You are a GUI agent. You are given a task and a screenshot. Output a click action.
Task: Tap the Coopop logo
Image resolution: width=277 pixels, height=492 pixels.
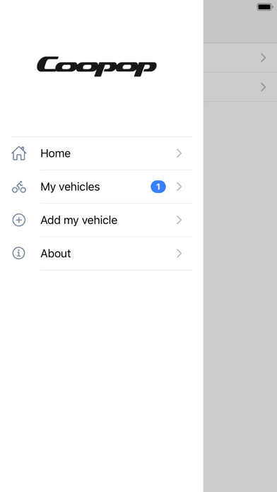(x=97, y=66)
